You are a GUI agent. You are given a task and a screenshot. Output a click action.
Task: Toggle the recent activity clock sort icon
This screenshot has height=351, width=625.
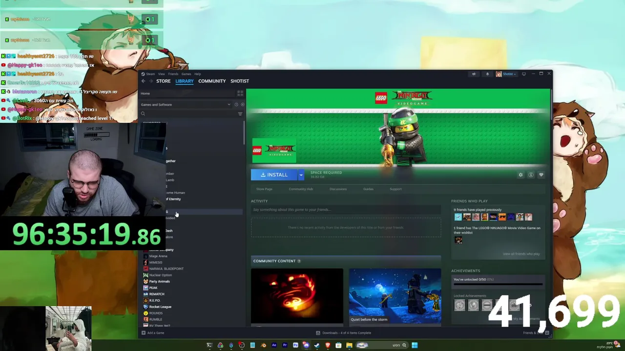[236, 104]
